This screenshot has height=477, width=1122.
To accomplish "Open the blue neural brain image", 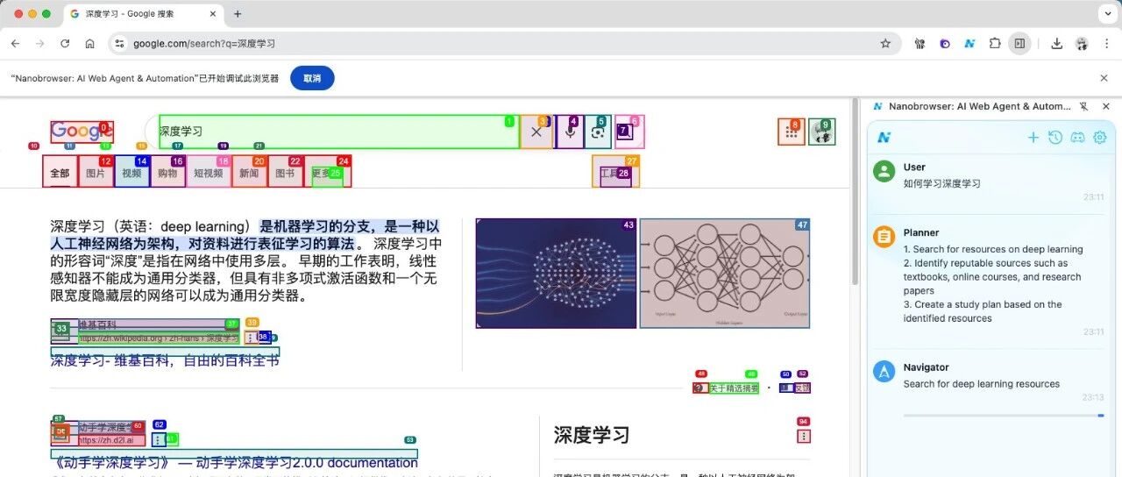I will (x=556, y=274).
